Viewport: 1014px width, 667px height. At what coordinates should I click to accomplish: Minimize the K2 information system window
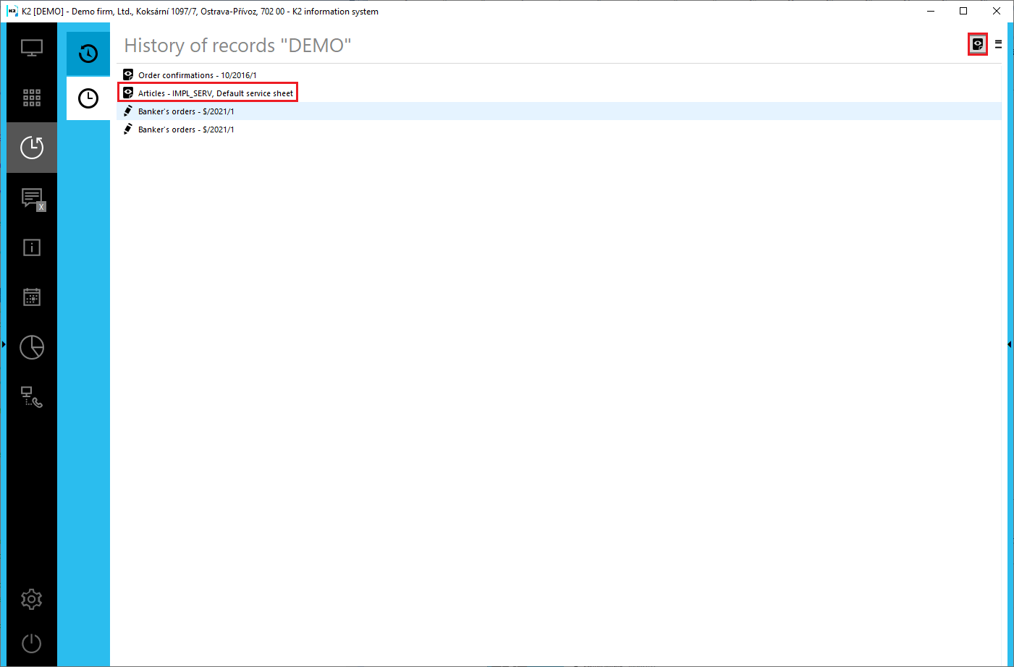point(931,11)
